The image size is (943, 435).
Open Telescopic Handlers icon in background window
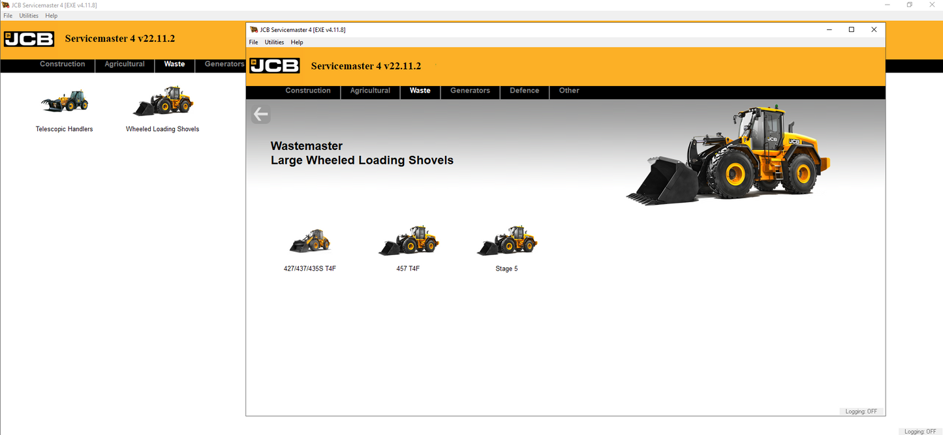64,101
